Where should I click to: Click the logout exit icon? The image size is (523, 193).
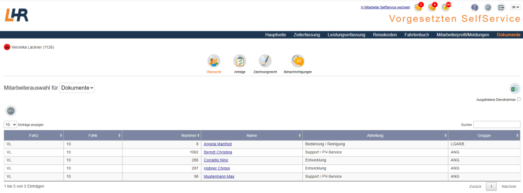(502, 7)
